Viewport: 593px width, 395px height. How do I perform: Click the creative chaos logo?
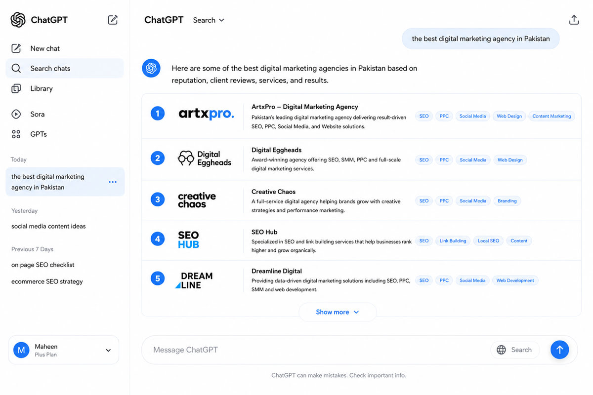click(197, 200)
